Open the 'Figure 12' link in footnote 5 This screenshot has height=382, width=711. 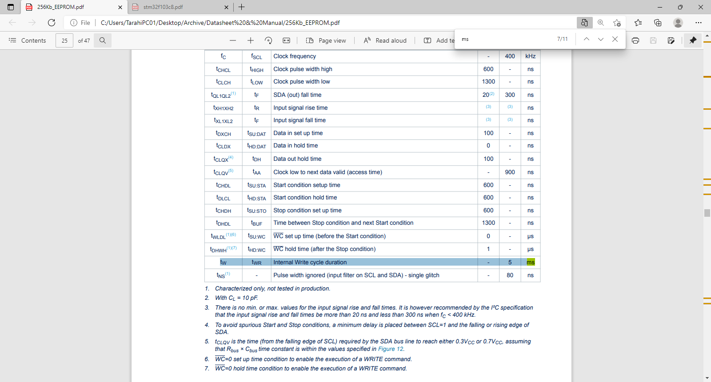click(391, 349)
